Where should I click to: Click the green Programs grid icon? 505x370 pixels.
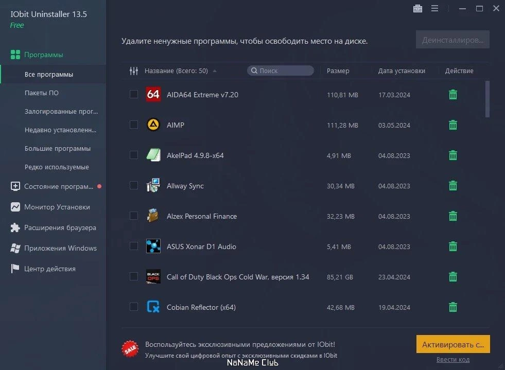pos(15,55)
